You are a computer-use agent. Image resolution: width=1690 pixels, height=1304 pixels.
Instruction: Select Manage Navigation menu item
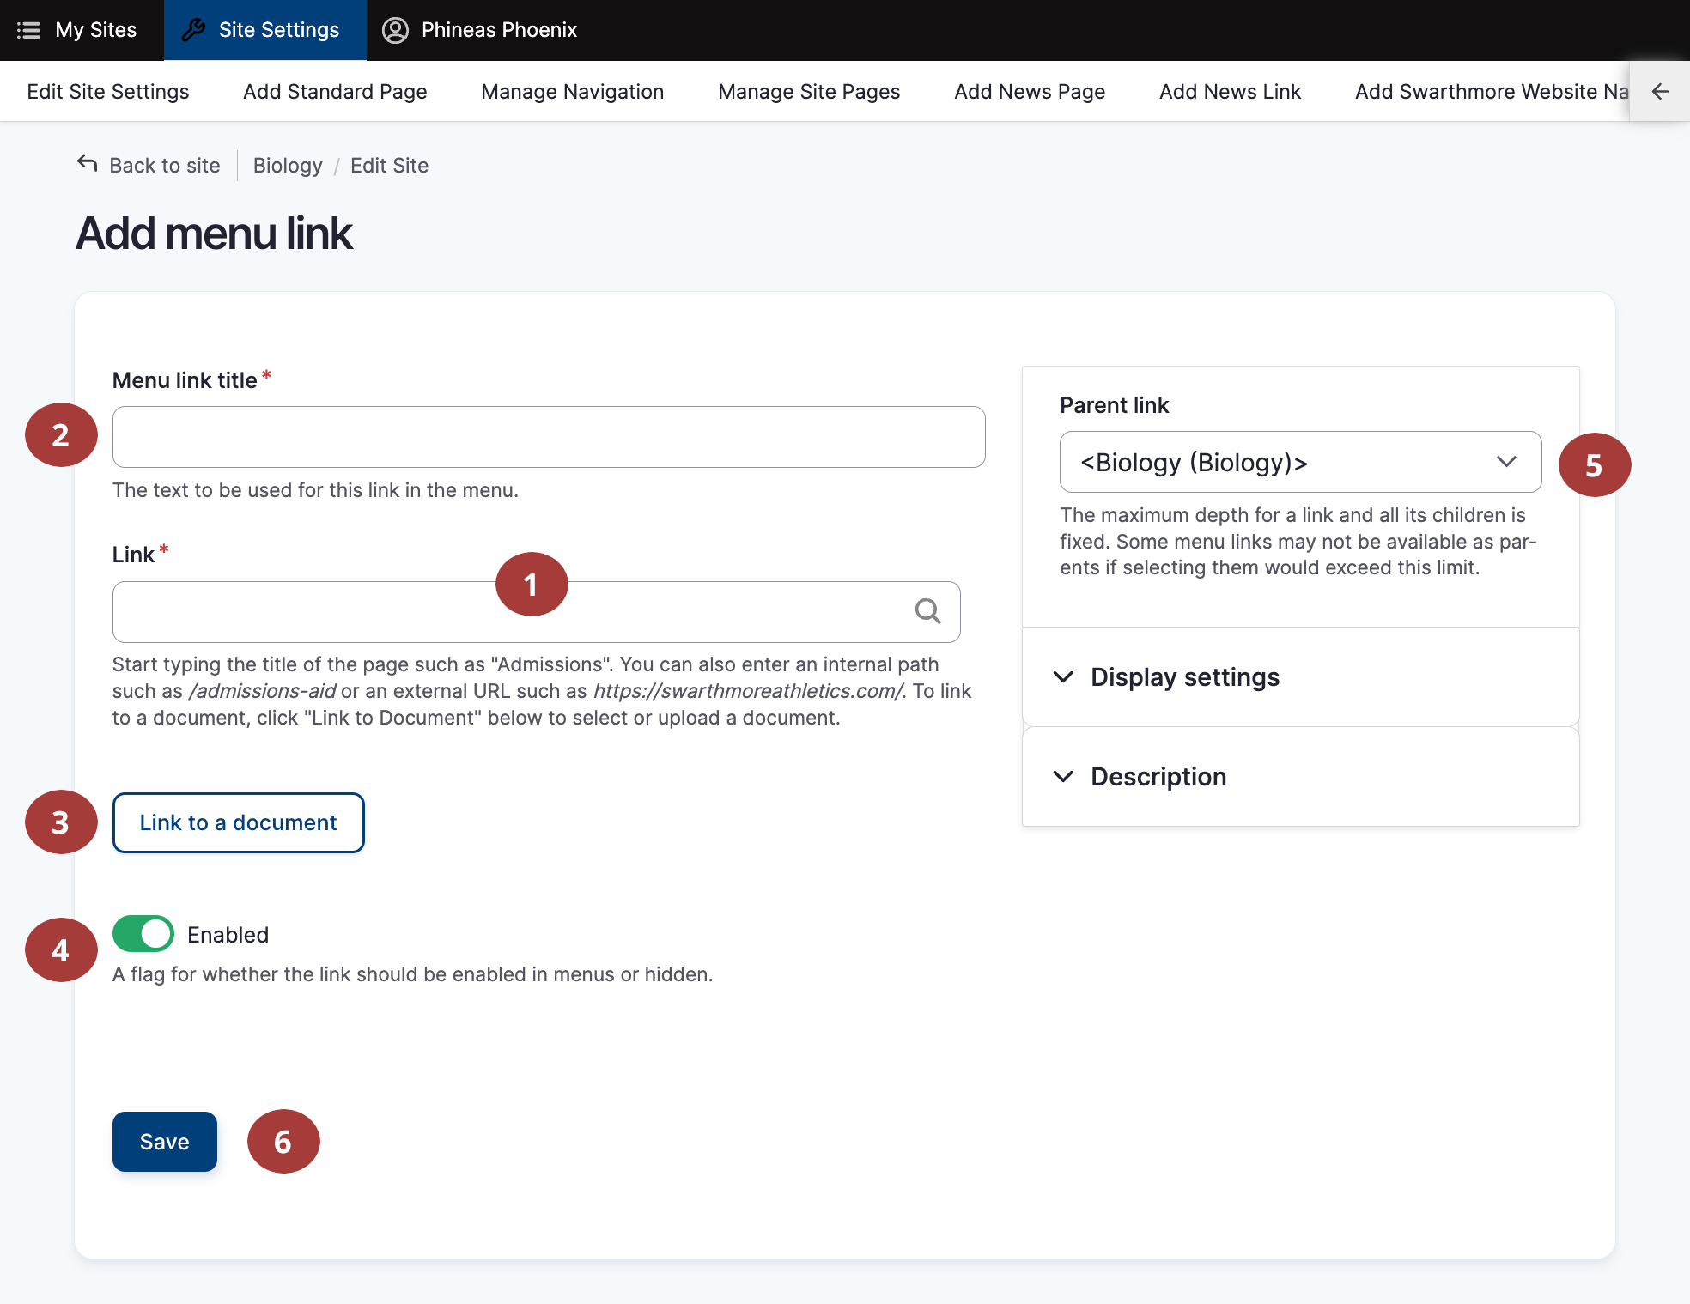click(x=573, y=91)
